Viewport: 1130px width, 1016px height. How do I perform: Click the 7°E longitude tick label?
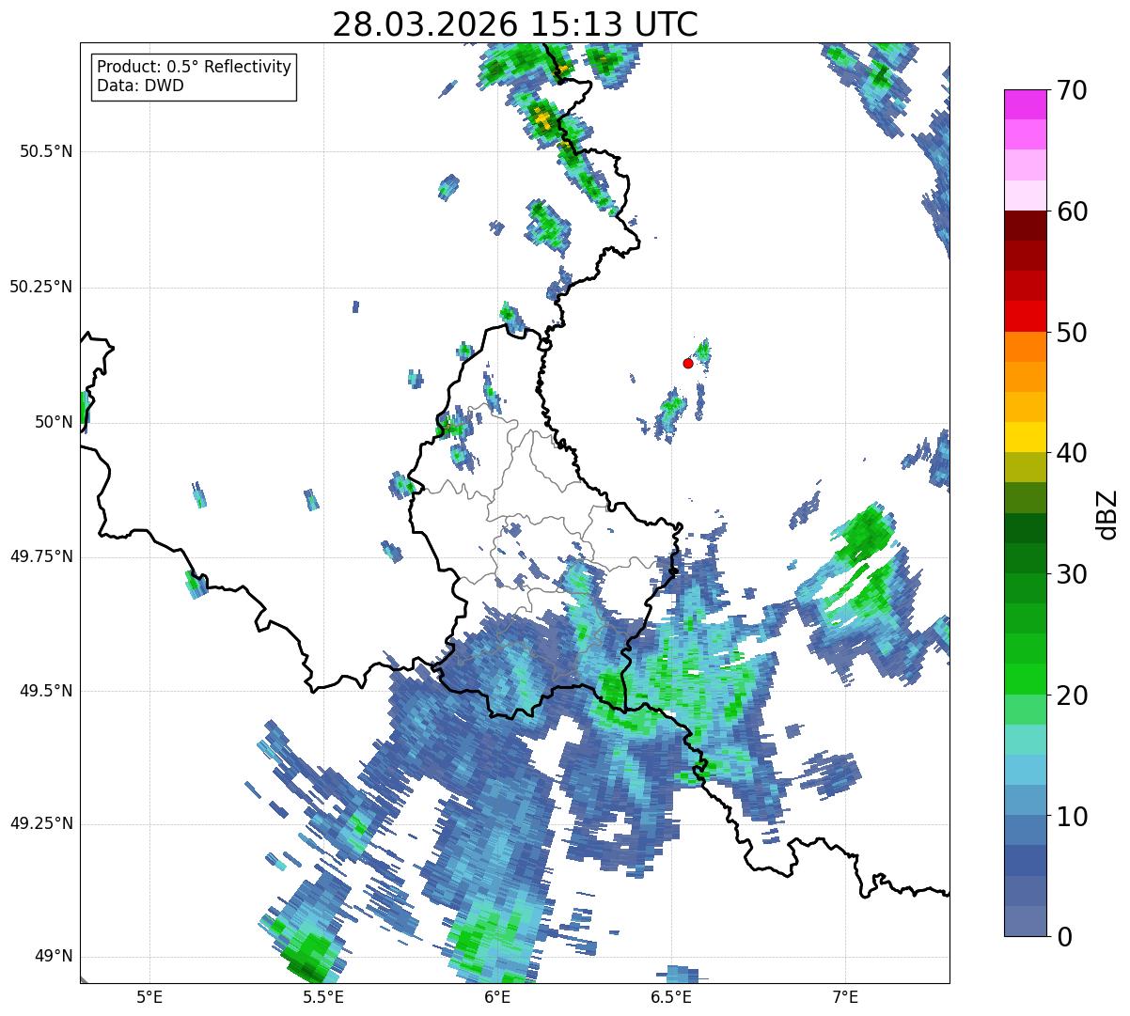click(x=845, y=996)
